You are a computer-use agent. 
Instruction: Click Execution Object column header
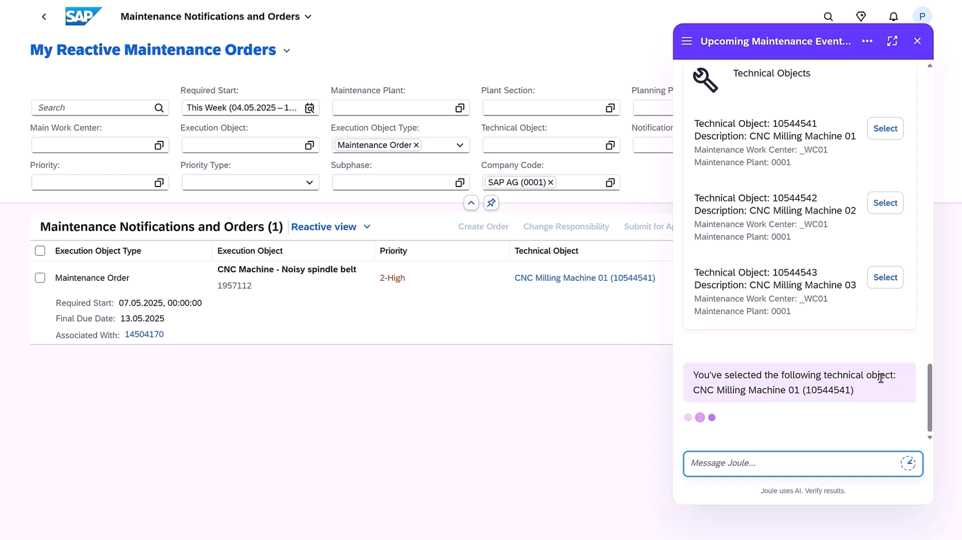[x=250, y=251]
